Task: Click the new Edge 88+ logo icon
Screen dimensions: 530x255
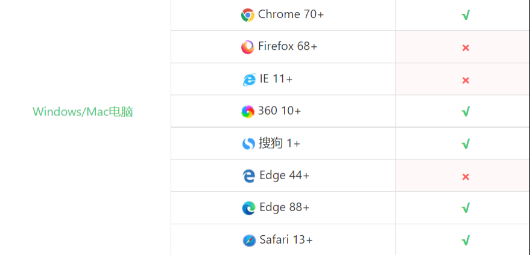Action: (248, 208)
